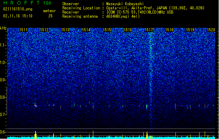Click the 1520 time marker
This screenshot has width=219, height=139.
[x=211, y=30]
